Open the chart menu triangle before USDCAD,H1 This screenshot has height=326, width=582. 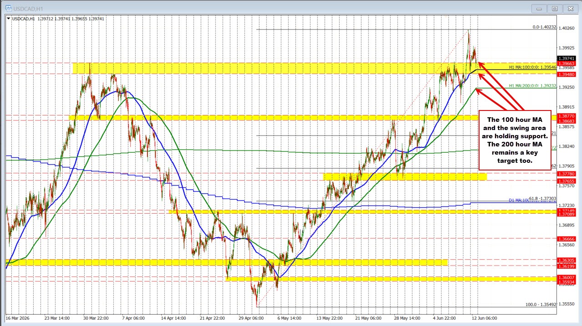8,18
